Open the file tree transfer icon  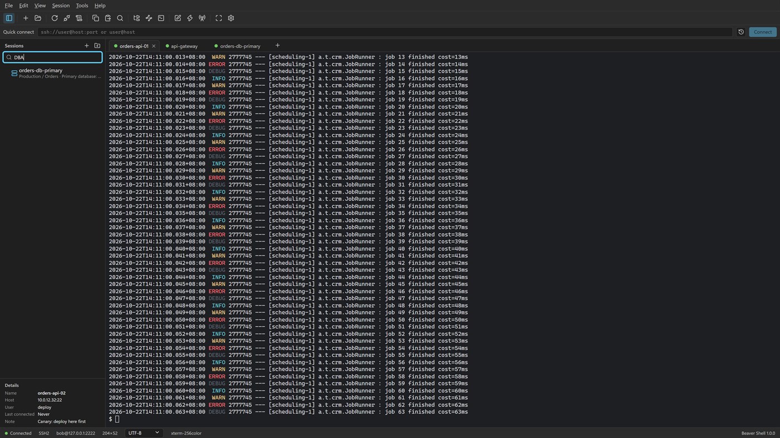(x=137, y=18)
